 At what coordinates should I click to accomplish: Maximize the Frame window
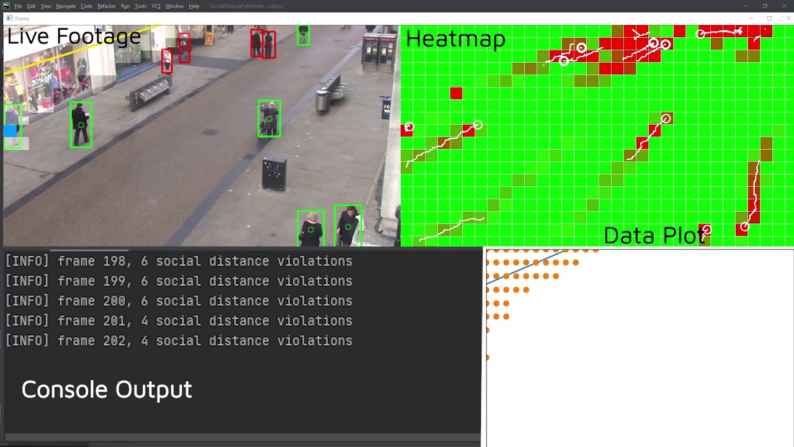tap(769, 19)
